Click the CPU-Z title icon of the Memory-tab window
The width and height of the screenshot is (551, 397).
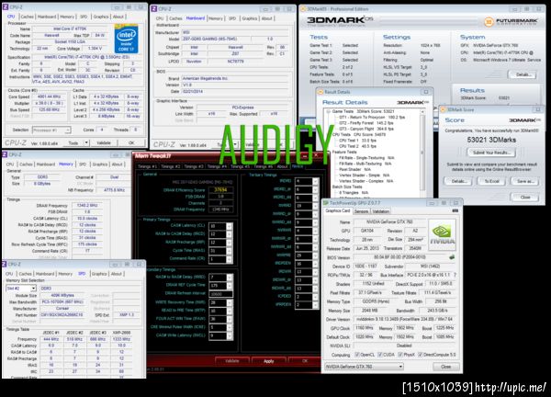tap(5, 154)
